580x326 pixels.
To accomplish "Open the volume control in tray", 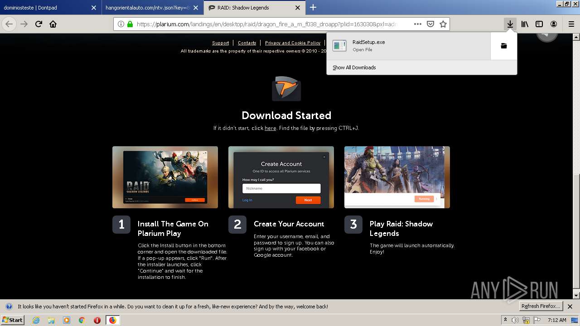I will [x=515, y=320].
